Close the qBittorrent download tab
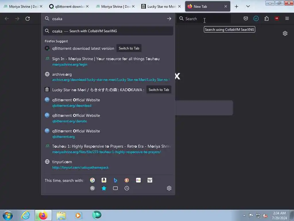 pyautogui.click(x=87, y=6)
